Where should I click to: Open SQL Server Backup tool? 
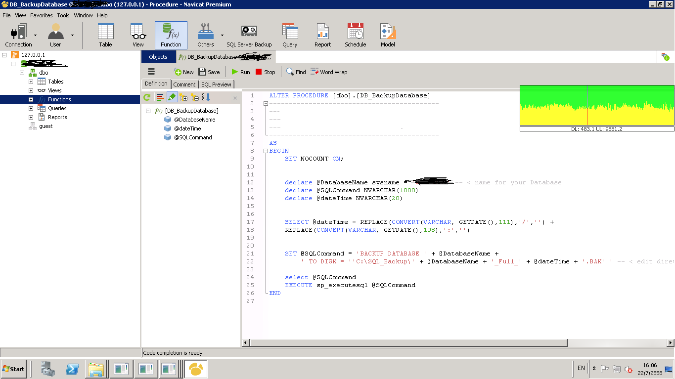tap(249, 35)
